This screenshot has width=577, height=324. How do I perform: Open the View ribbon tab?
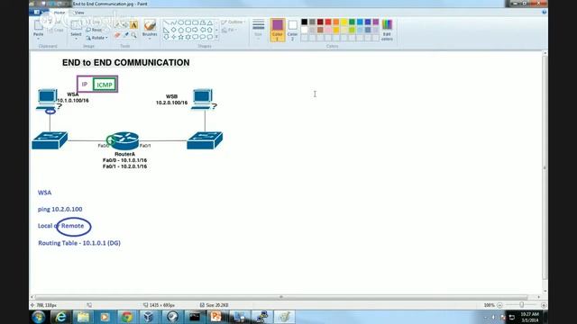point(79,13)
